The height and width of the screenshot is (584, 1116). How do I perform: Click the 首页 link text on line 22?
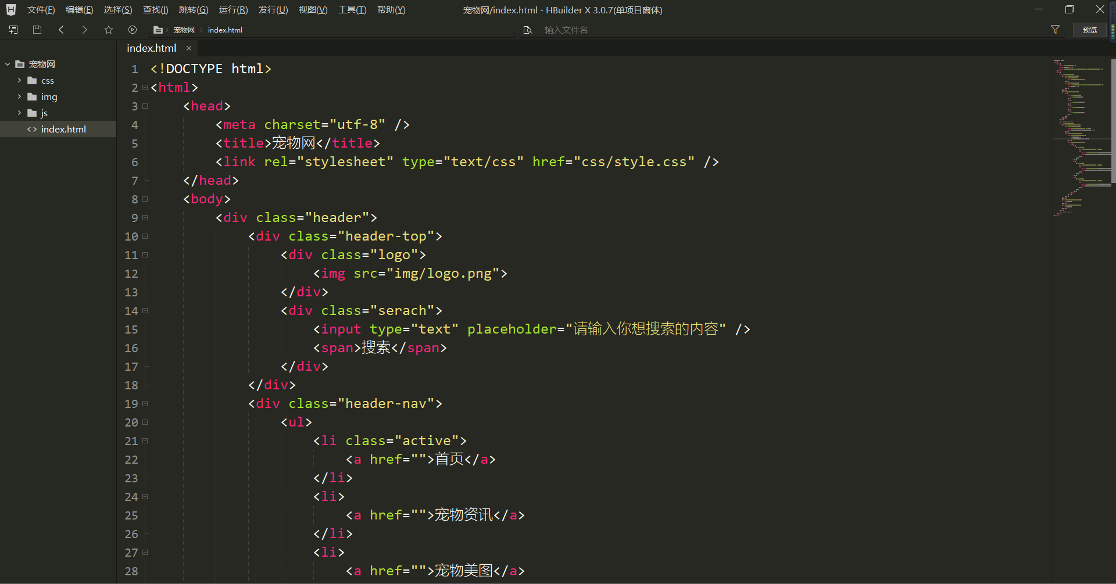449,459
